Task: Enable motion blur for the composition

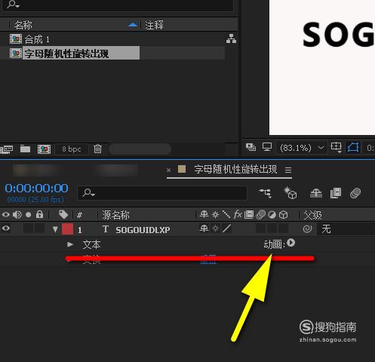Action: [355, 193]
